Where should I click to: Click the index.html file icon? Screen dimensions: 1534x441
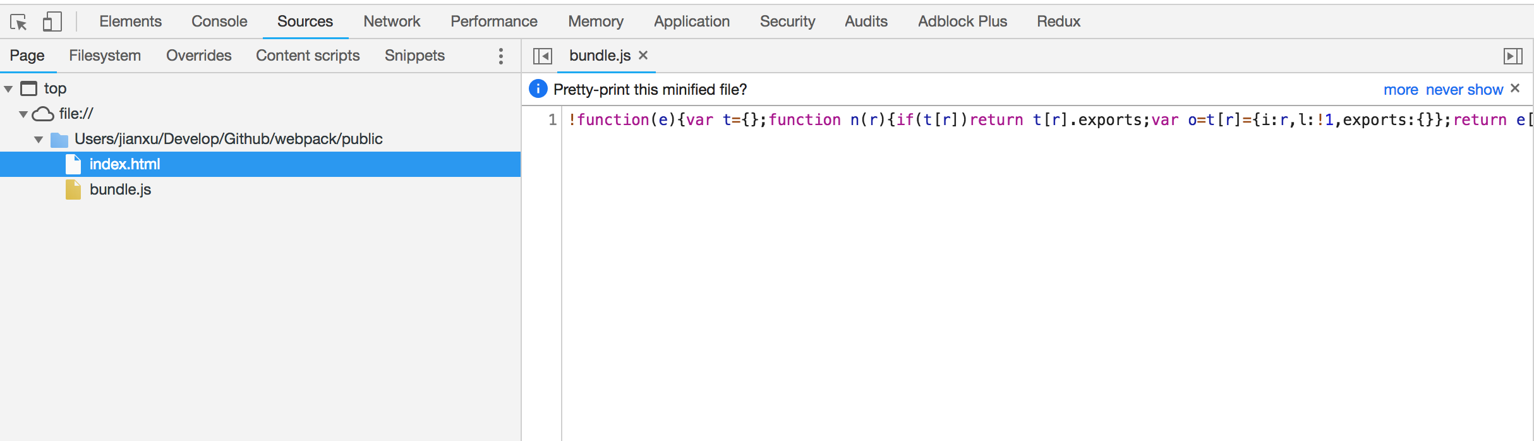(x=73, y=164)
